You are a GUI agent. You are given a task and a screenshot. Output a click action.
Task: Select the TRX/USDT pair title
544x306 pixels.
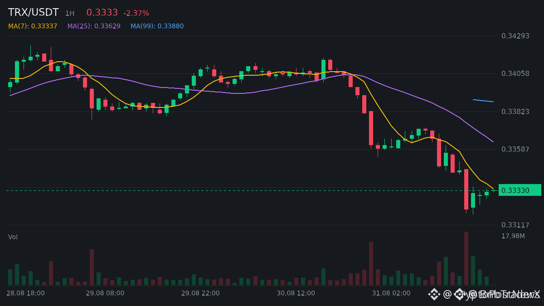34,13
